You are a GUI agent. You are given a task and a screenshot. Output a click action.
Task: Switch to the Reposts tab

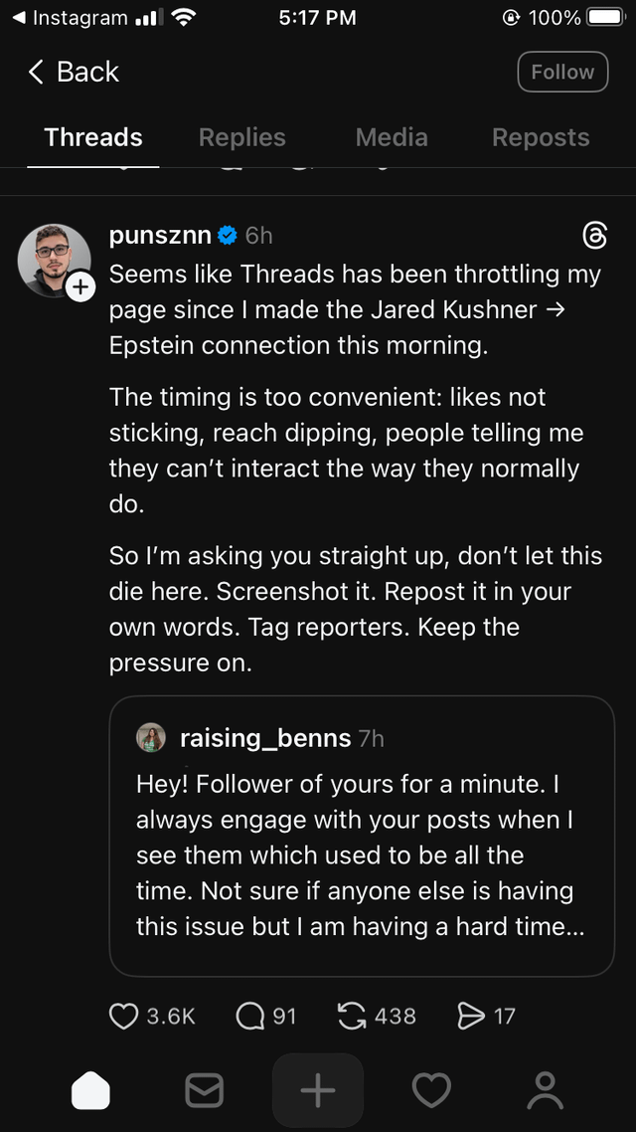coord(541,137)
